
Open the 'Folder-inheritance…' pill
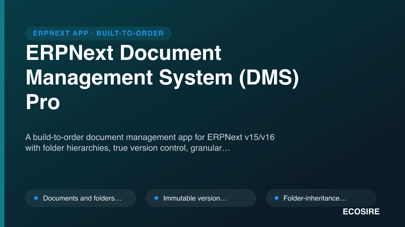321,198
